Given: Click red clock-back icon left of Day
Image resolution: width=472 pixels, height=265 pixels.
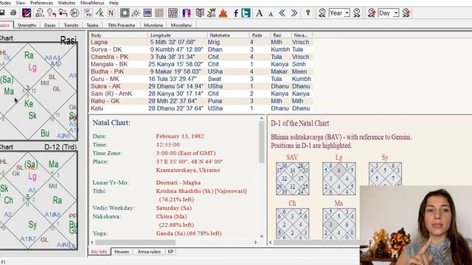Looking at the screenshot, I should 372,13.
